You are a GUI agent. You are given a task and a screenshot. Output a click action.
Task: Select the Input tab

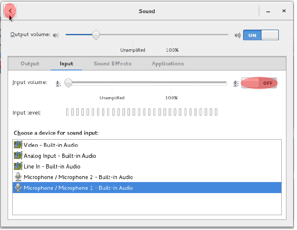[x=67, y=64]
